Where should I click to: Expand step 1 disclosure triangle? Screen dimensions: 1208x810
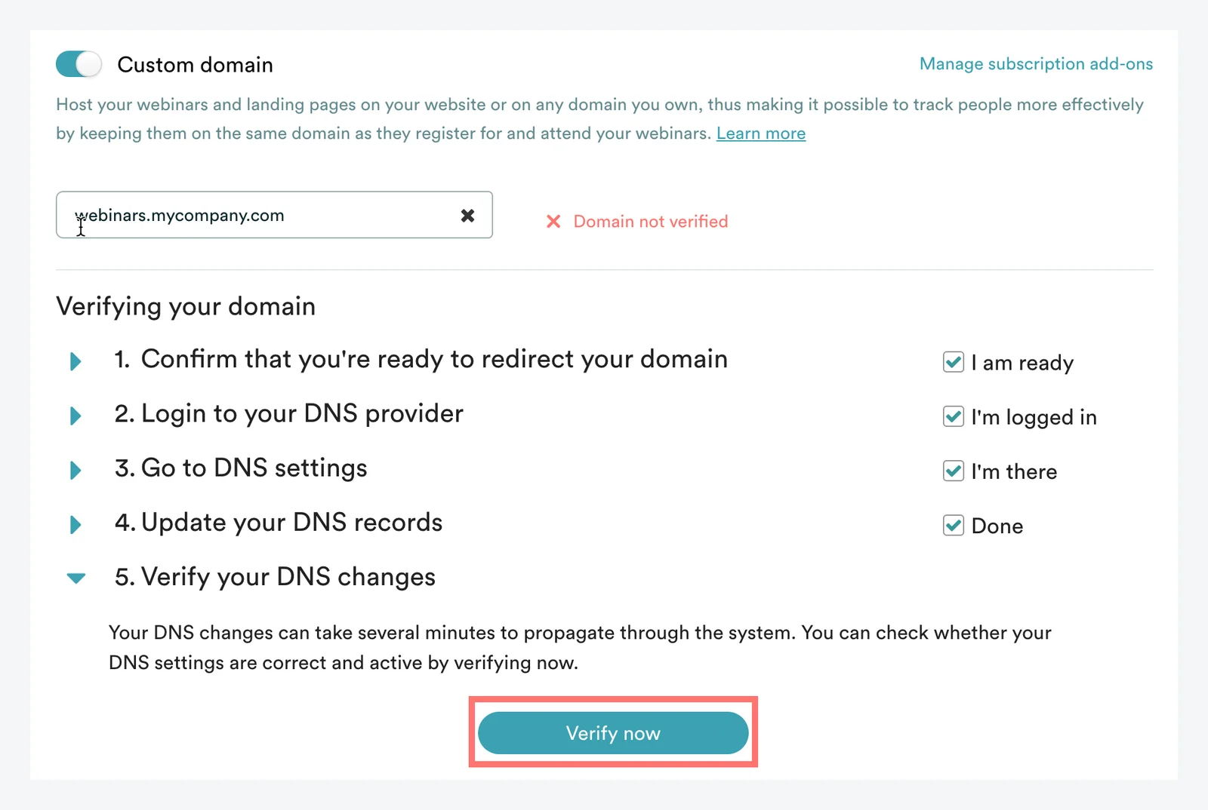click(75, 361)
